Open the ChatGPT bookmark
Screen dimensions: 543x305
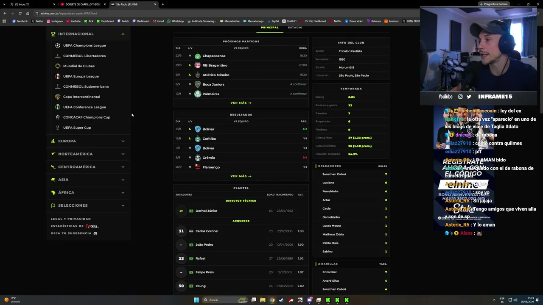[x=289, y=21]
